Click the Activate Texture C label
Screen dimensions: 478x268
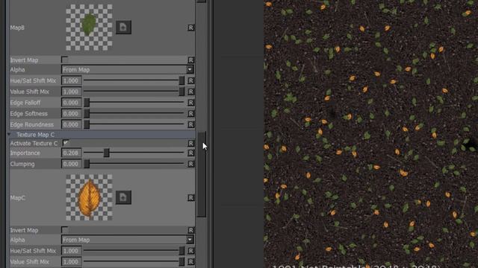coord(34,143)
